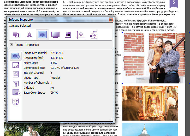The height and width of the screenshot is (136, 190).
Task: Click the 'Number of Channels' label
Action: pos(36,83)
